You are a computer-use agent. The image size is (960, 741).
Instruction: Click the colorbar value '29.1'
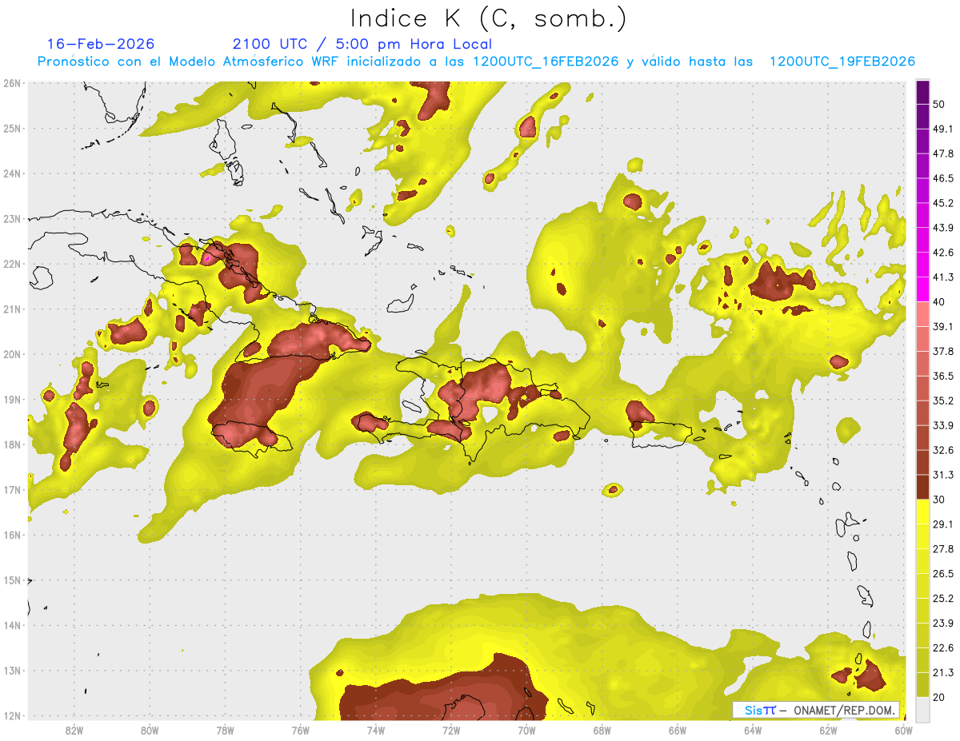[x=944, y=524]
